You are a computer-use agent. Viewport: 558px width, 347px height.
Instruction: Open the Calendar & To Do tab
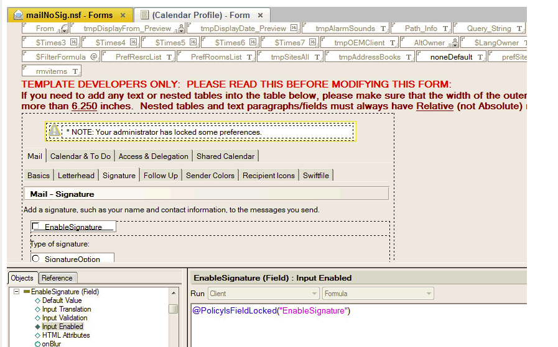click(x=80, y=156)
